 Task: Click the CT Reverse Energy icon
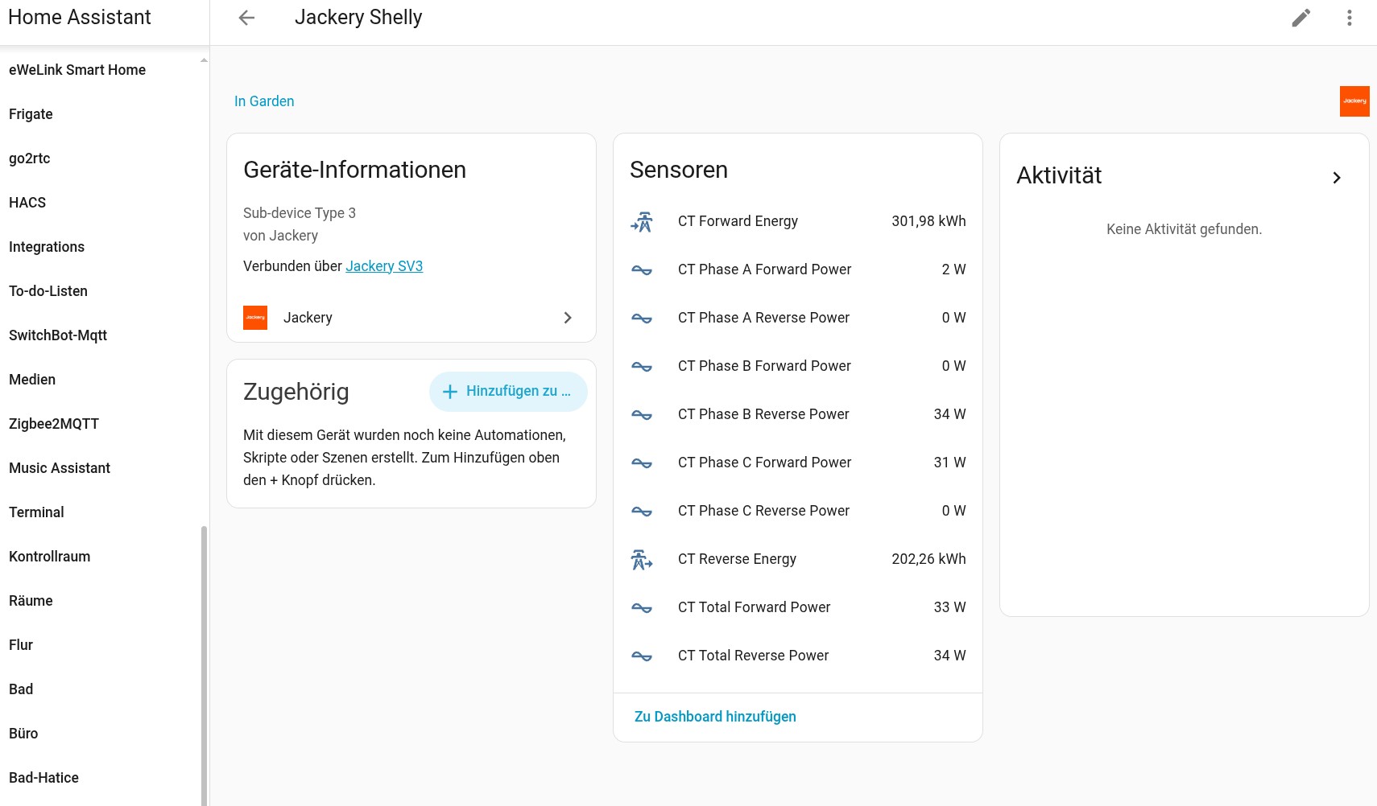click(x=642, y=559)
